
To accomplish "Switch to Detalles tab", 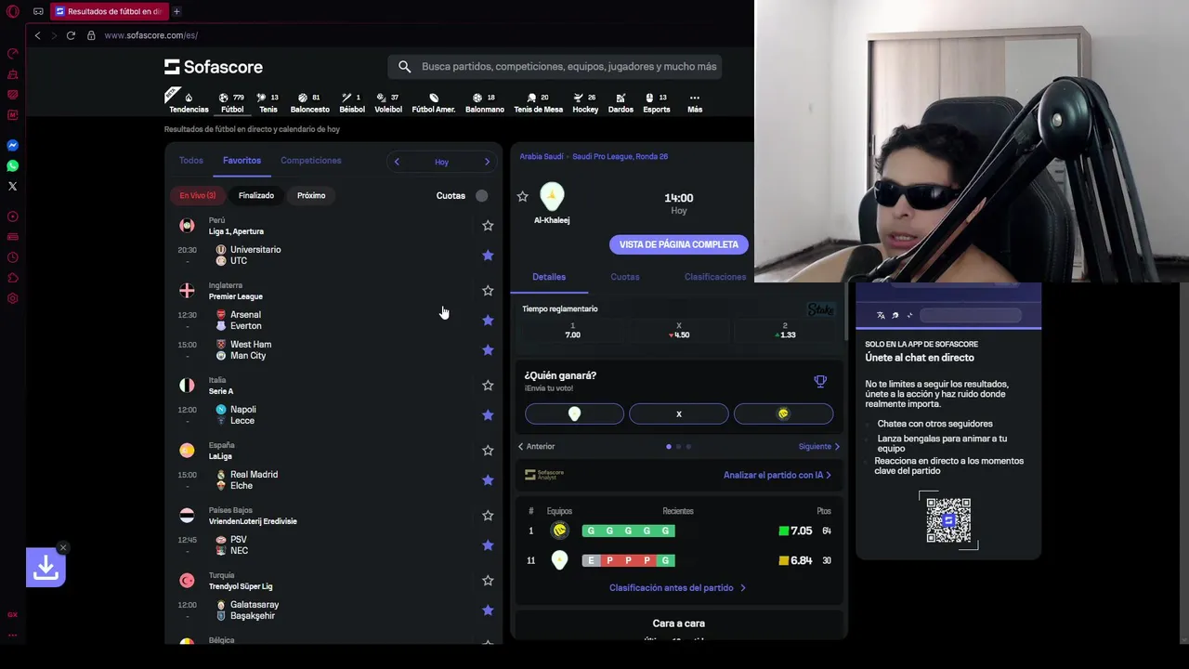I will coord(549,277).
